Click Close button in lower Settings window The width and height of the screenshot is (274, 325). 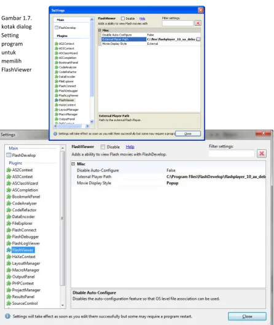(x=247, y=316)
